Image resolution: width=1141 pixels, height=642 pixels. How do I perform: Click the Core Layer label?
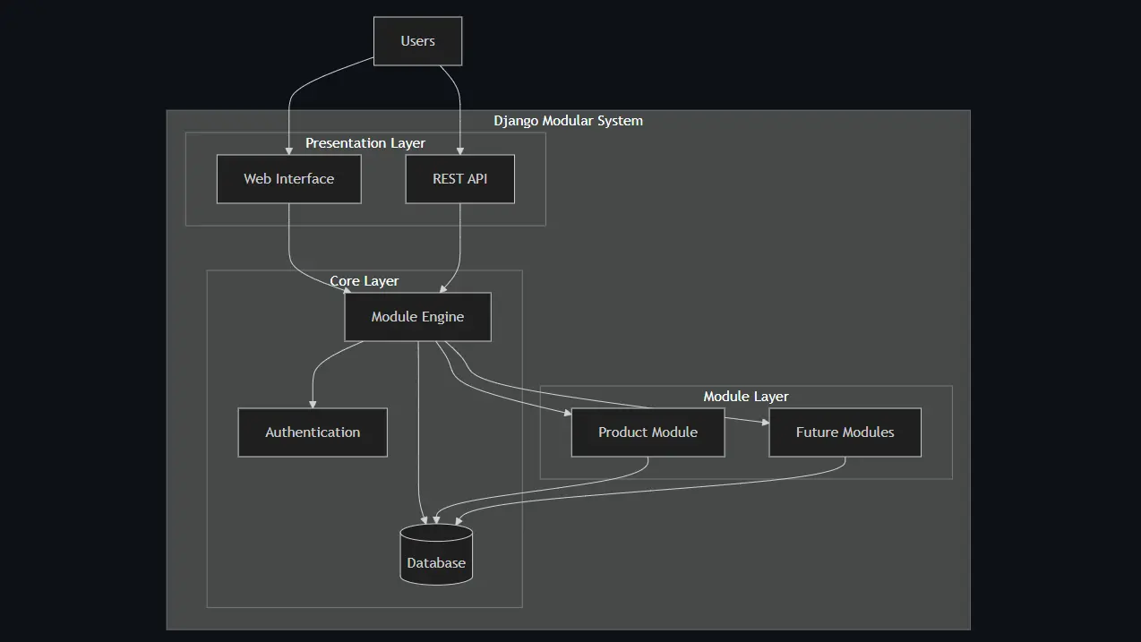point(365,281)
